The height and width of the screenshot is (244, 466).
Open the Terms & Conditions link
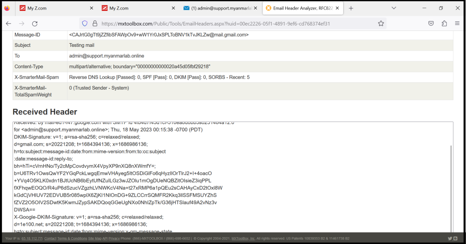pyautogui.click(x=72, y=239)
